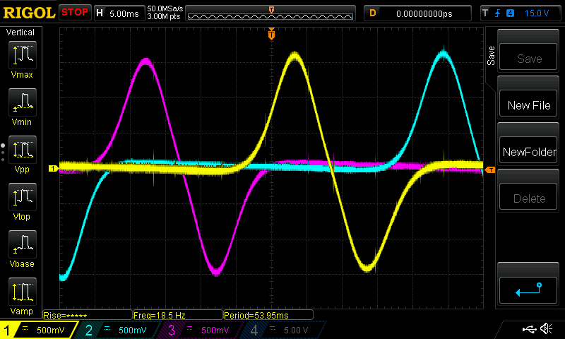Click the trigger rising edge icon

point(498,13)
